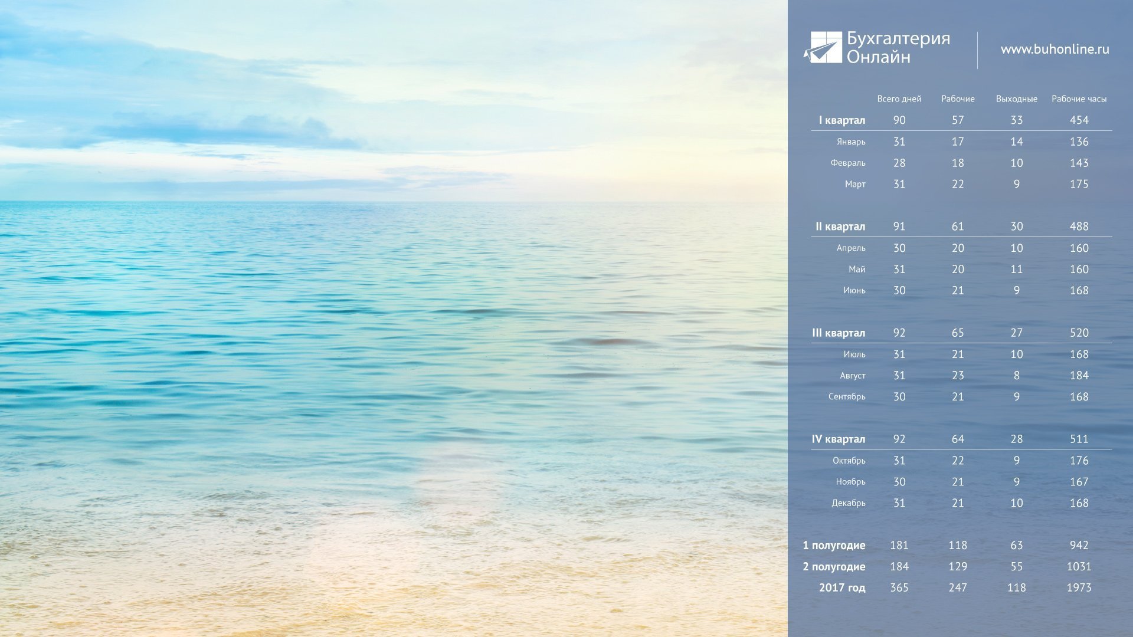This screenshot has height=637, width=1133.
Task: Click the 1973 yearly working hours value
Action: [x=1079, y=588]
